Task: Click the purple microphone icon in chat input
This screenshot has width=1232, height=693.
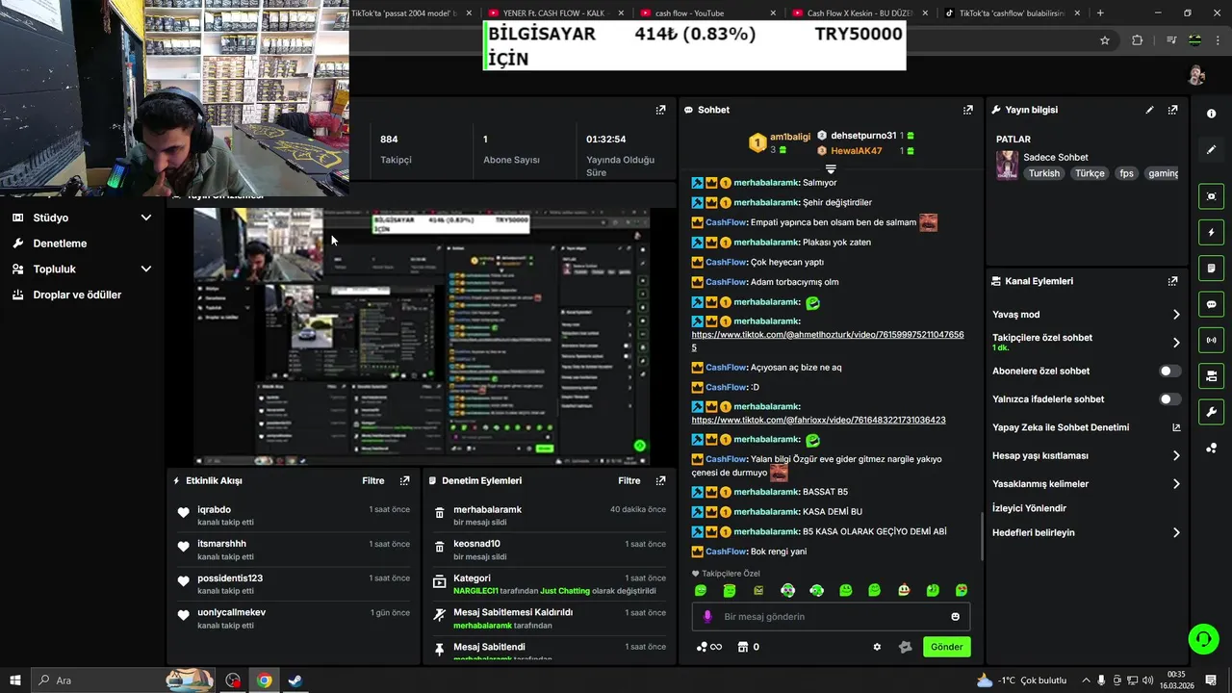Action: point(707,617)
